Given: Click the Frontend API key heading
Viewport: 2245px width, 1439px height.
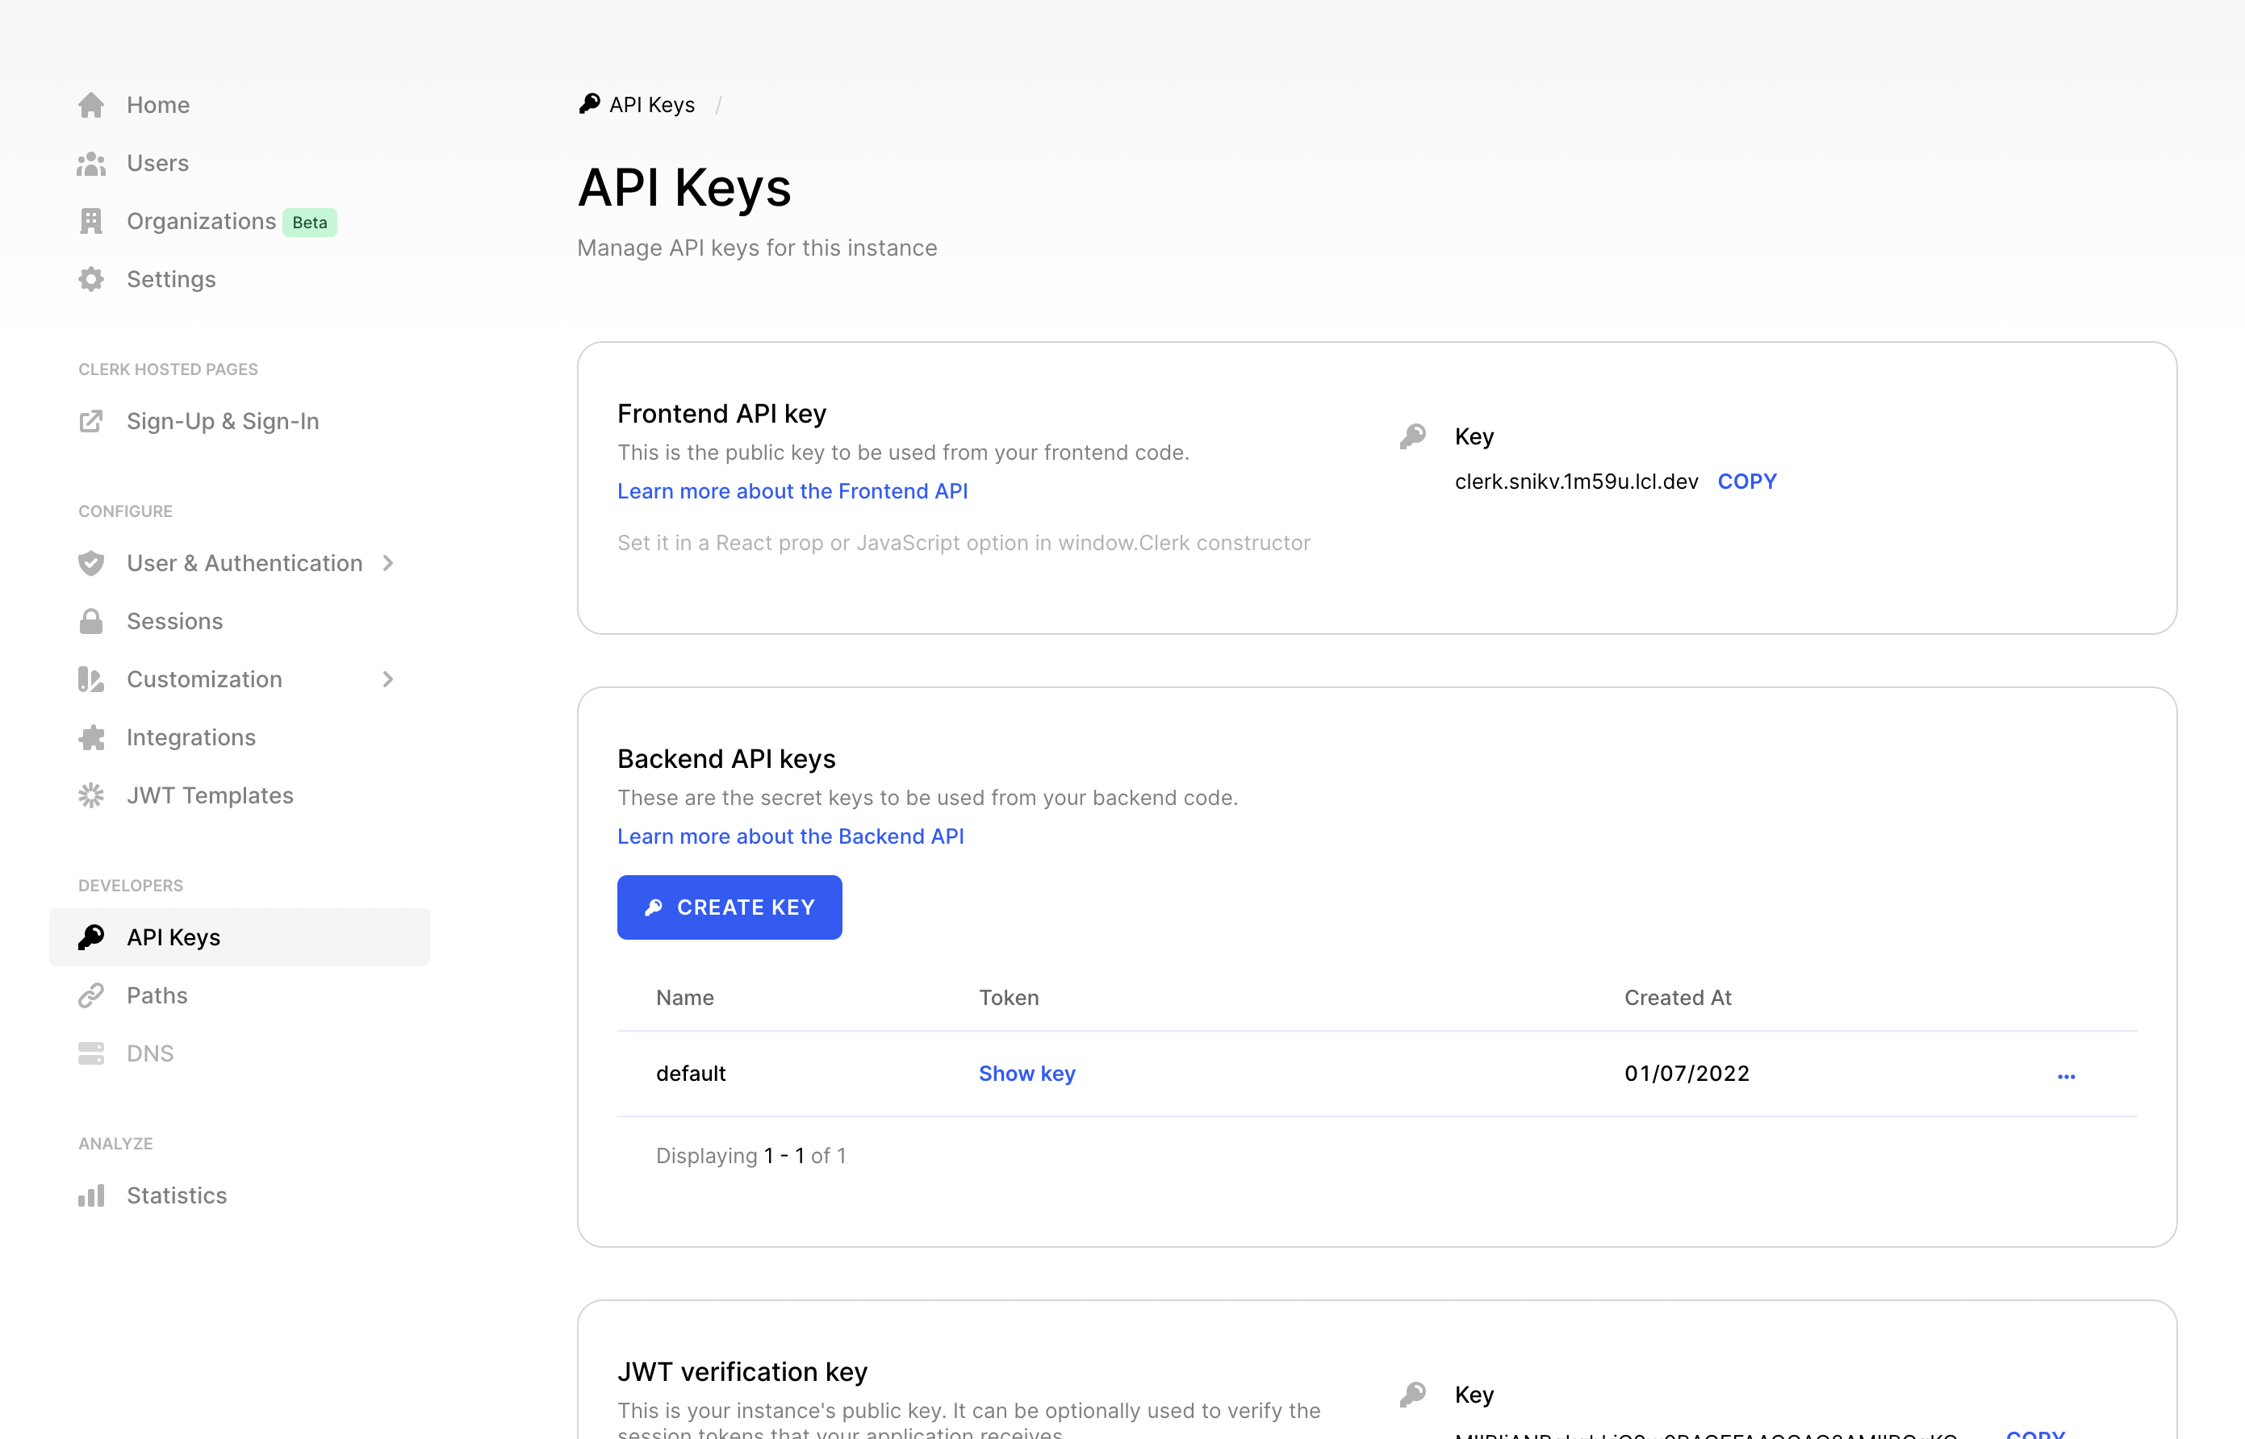Looking at the screenshot, I should coord(721,413).
